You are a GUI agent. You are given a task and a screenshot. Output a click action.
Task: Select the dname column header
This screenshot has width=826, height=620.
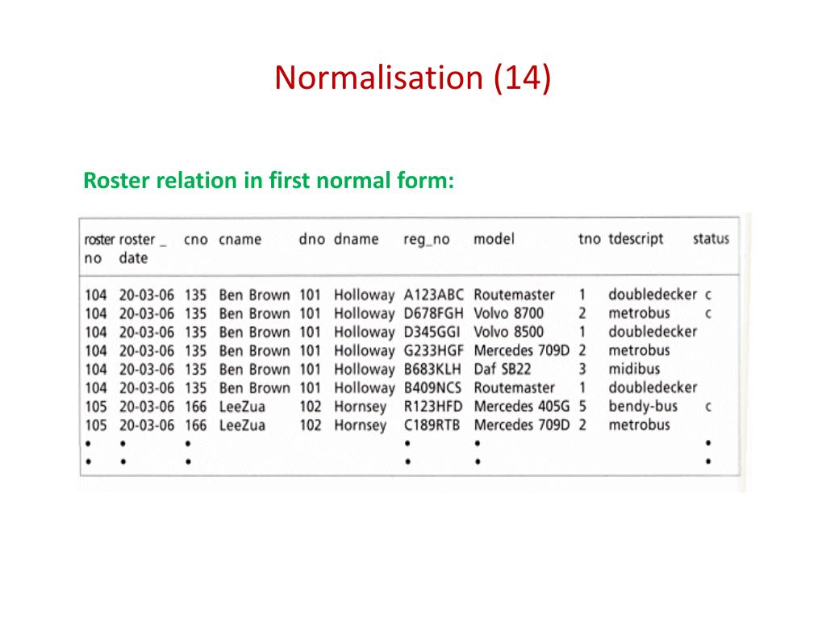pos(356,239)
